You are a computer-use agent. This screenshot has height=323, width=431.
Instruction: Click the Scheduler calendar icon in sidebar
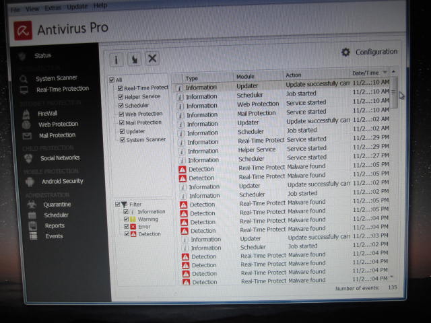(x=32, y=215)
